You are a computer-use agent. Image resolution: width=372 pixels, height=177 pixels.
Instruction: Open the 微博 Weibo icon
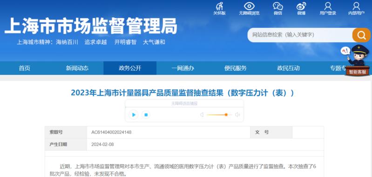point(301,6)
